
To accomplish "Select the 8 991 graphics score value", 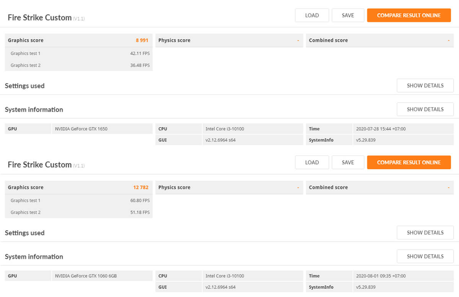I will [x=142, y=40].
